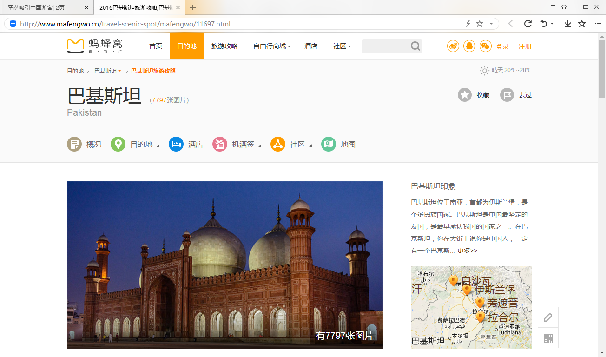Click the weather sun icon

coord(485,71)
